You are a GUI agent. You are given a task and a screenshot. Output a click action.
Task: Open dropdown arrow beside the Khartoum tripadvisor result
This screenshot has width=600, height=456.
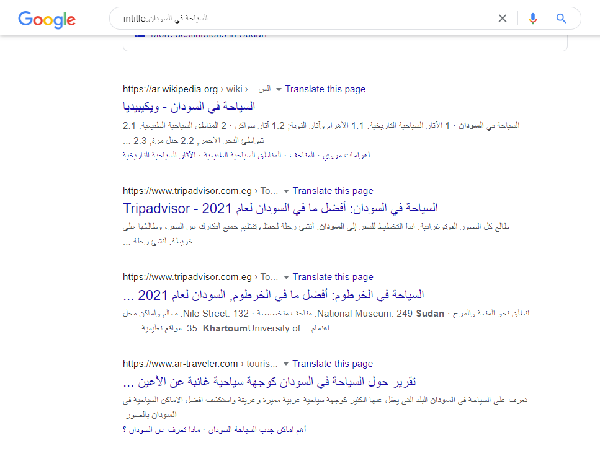[x=286, y=277]
